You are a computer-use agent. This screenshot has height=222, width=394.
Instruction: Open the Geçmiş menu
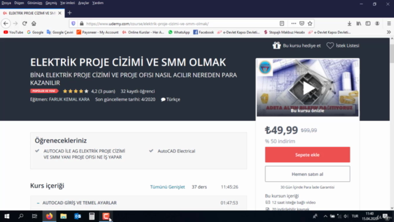[51, 3]
